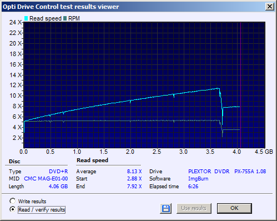Click the DVD+R disc type value
Screen dimensions: 277x221
click(58, 172)
